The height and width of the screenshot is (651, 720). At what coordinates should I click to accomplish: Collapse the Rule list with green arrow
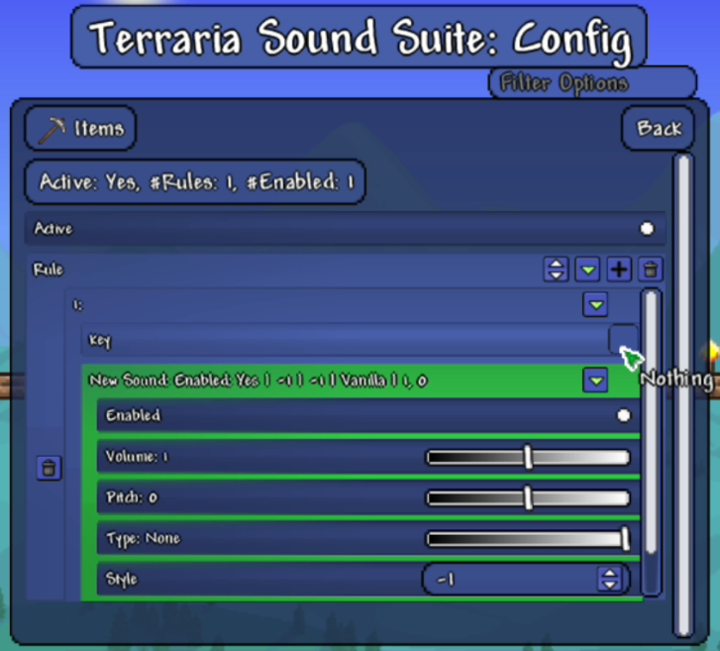[x=587, y=270]
